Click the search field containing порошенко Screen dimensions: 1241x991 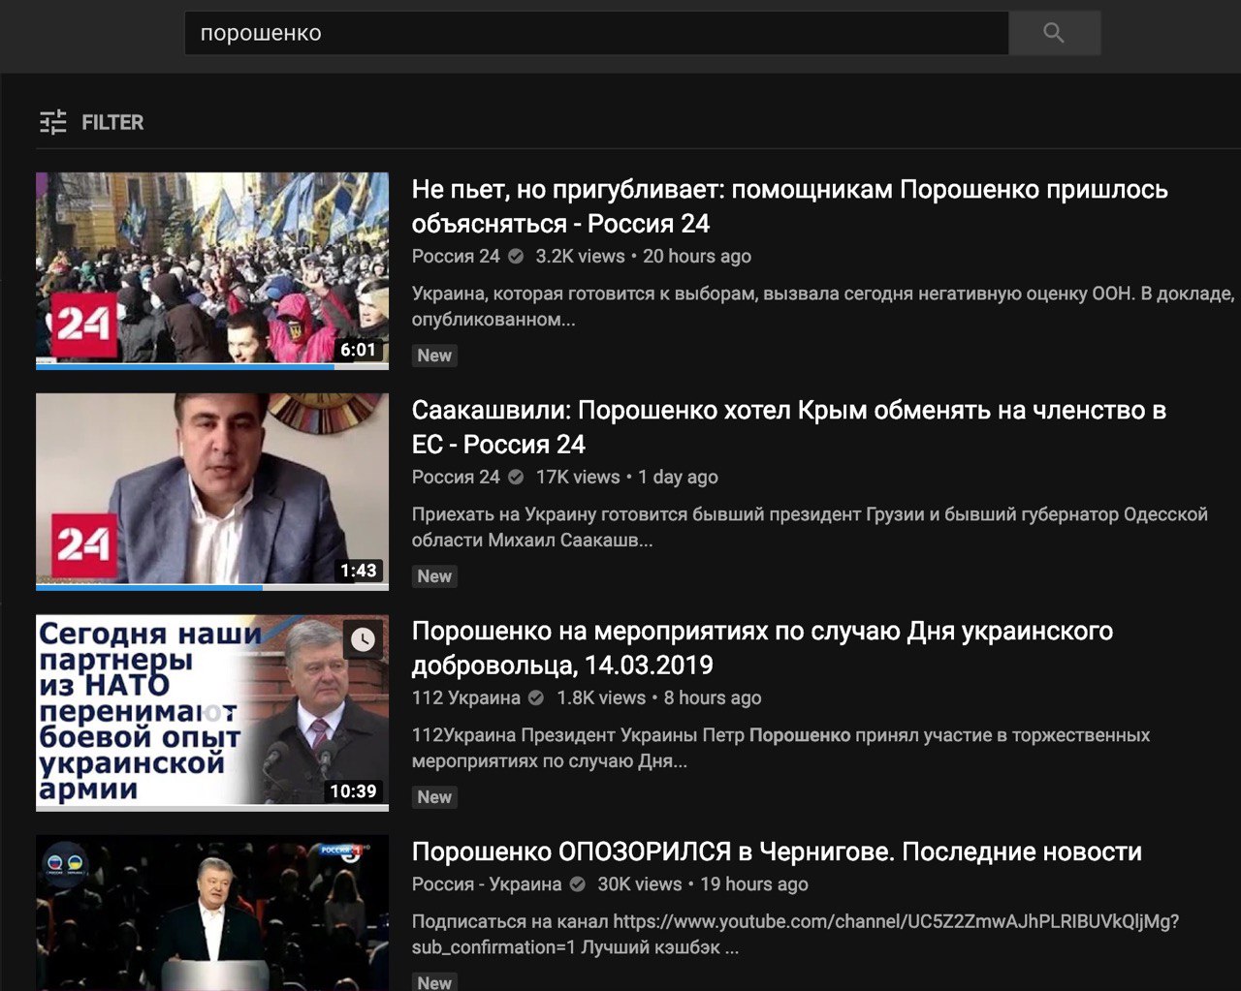pyautogui.click(x=596, y=33)
